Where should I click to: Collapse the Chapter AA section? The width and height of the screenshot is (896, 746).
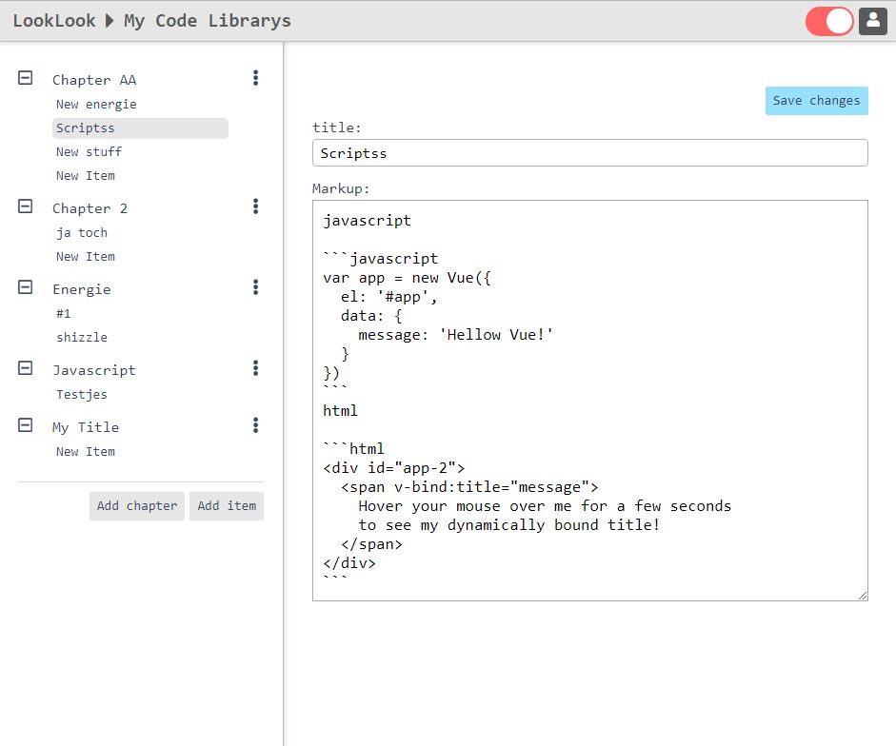pyautogui.click(x=25, y=78)
